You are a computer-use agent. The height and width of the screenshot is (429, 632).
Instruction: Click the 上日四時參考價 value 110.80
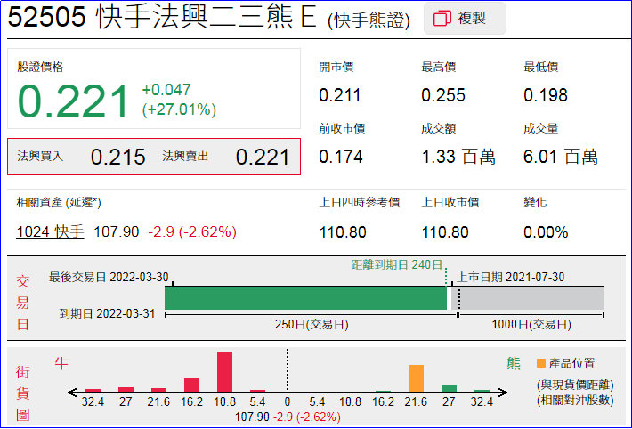click(x=343, y=232)
